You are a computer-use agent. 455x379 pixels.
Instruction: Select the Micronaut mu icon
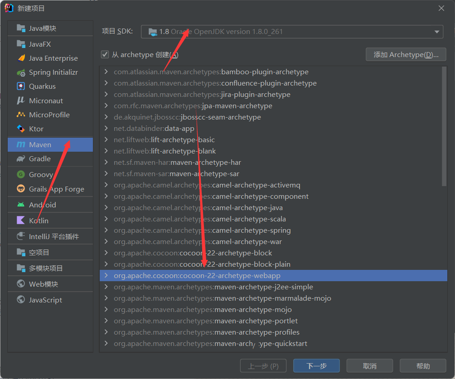(x=20, y=101)
